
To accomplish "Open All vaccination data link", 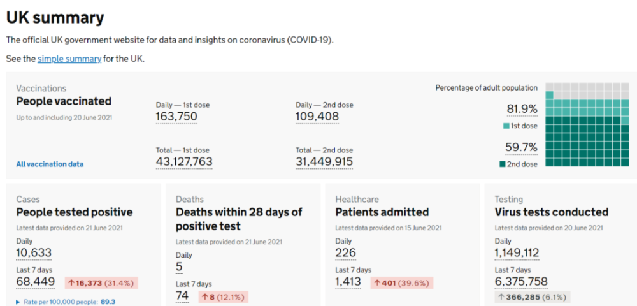I will point(50,164).
